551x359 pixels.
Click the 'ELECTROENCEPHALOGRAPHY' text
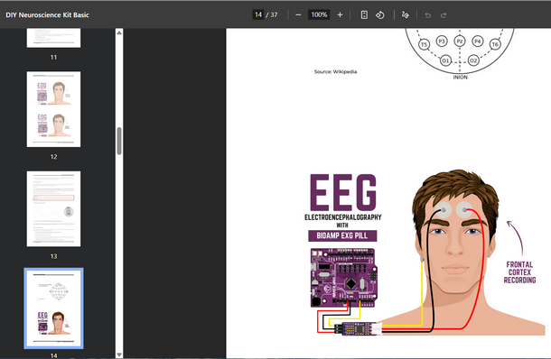[343, 217]
